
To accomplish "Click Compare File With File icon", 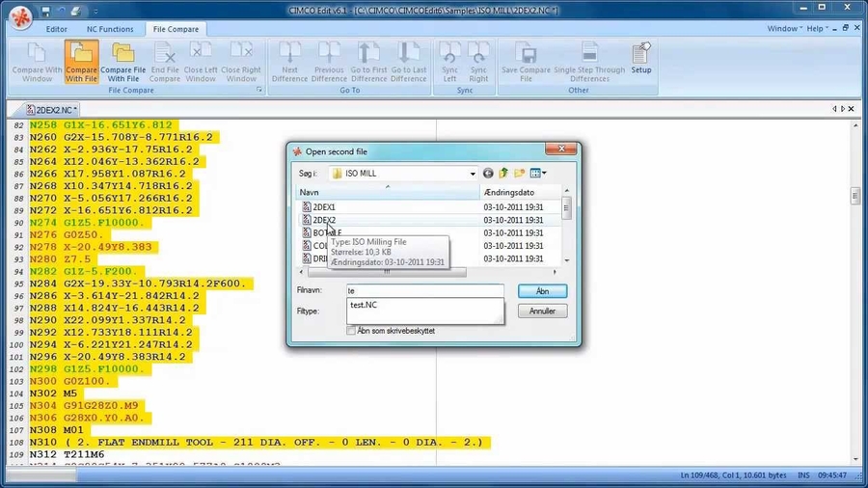I will [122, 61].
